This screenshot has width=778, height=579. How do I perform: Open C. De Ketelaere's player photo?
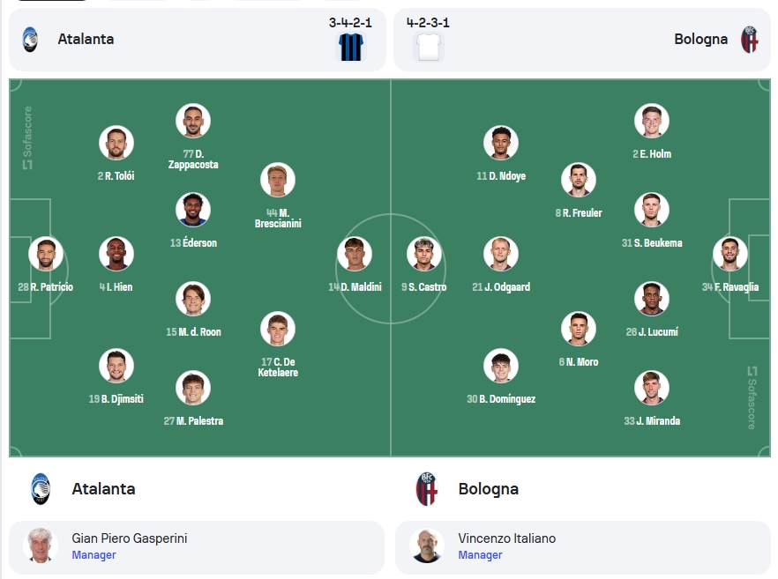coord(278,329)
